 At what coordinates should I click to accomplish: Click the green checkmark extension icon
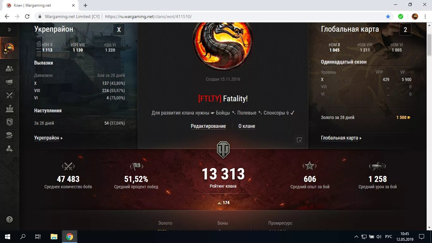click(x=401, y=16)
